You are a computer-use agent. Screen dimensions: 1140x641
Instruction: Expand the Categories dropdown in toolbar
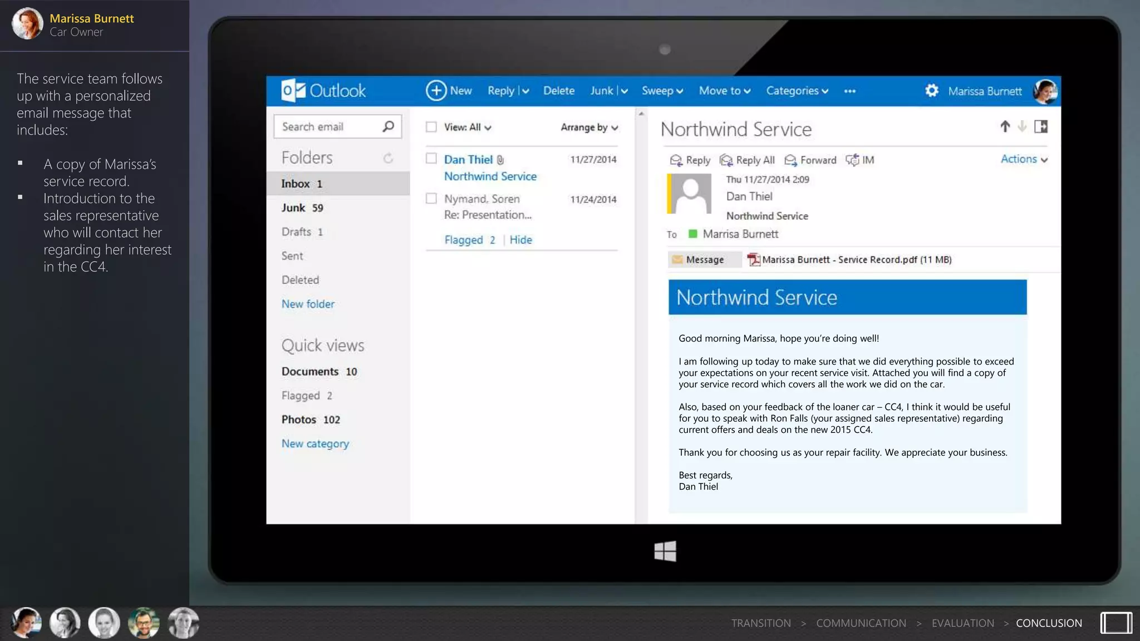[x=797, y=91]
